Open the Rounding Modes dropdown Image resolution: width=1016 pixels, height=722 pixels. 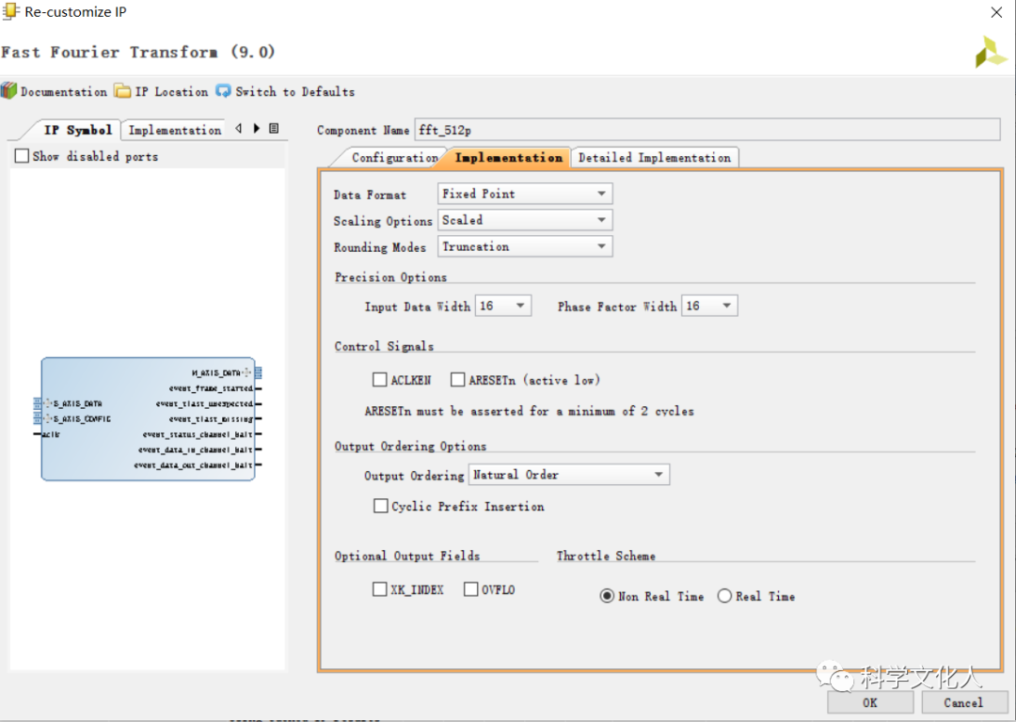[x=525, y=246]
